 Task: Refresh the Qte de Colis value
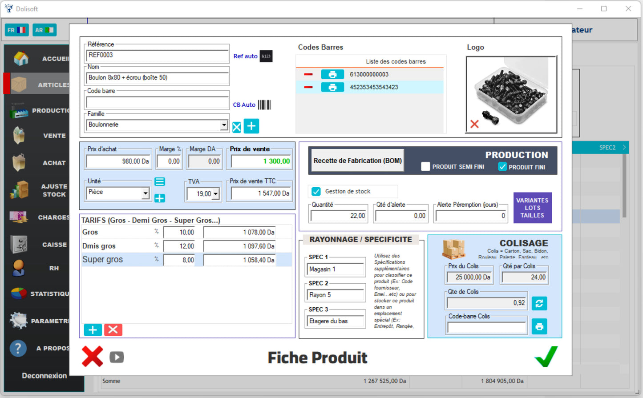[x=539, y=303]
